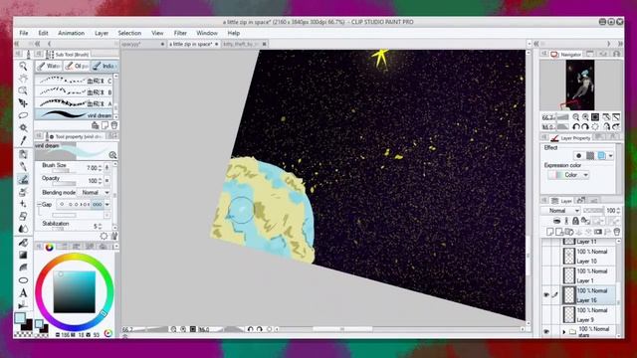The width and height of the screenshot is (637, 358).
Task: Select the Oil paint sub tool group
Action: tap(77, 66)
